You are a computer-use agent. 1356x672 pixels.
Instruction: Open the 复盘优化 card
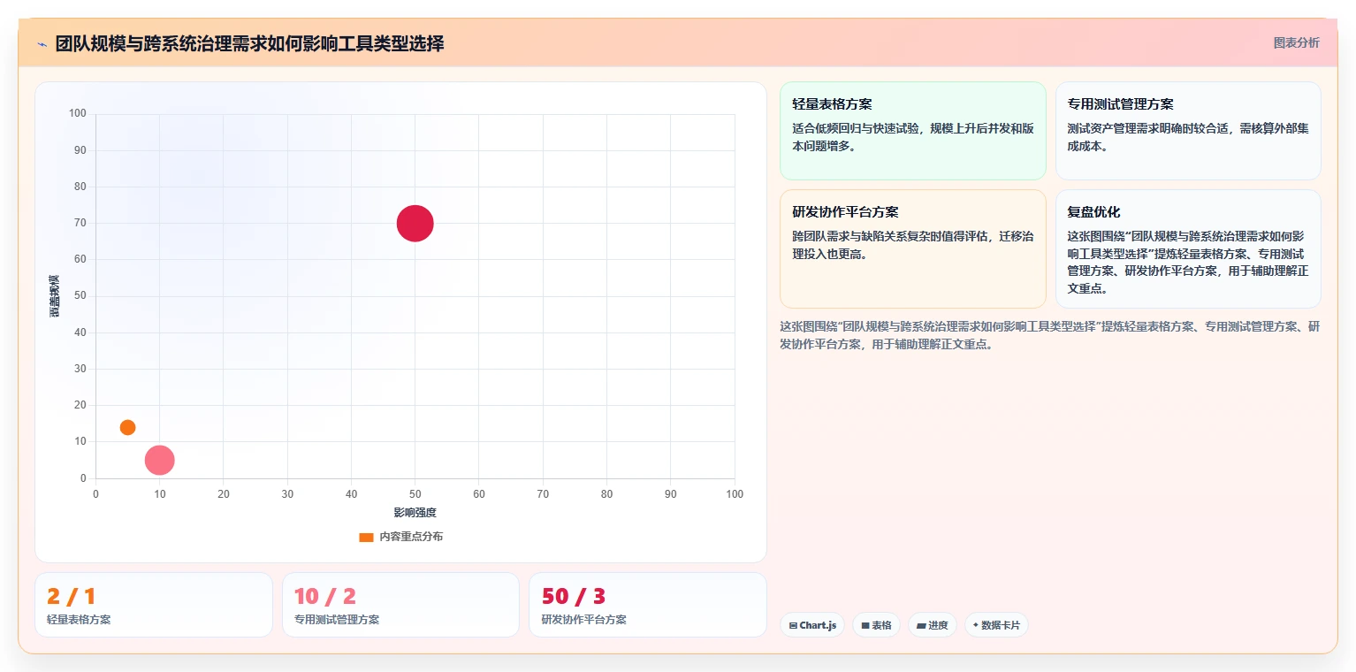tap(1188, 248)
